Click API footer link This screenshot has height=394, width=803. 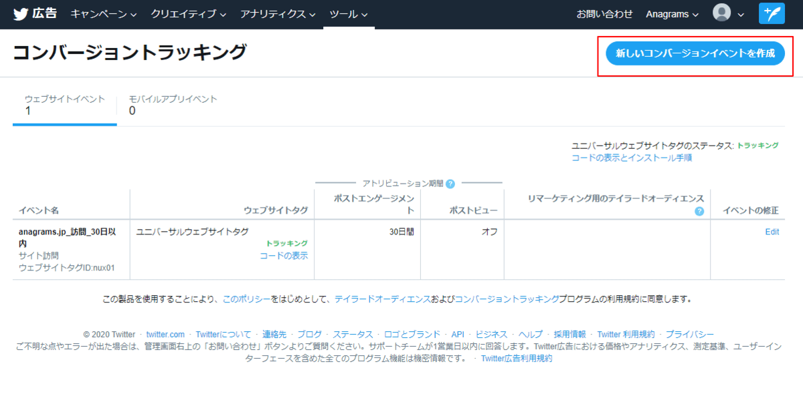[458, 334]
